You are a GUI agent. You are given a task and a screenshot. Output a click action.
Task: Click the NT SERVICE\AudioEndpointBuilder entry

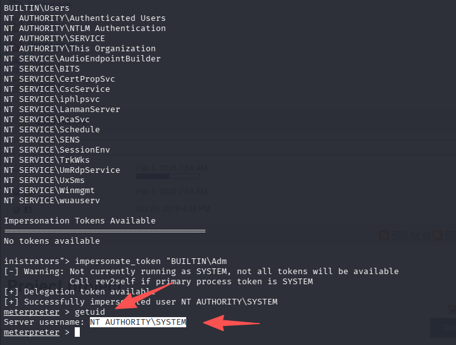pos(82,59)
